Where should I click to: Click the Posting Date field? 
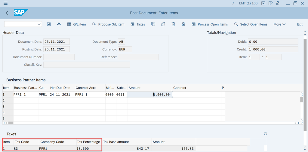[x=56, y=49]
